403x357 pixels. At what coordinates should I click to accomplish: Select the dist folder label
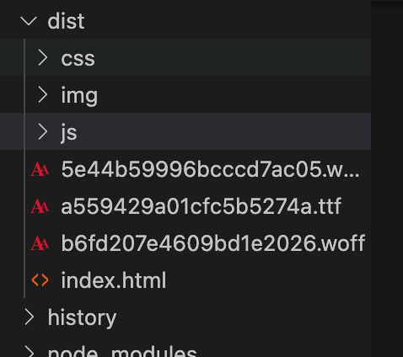pyautogui.click(x=66, y=21)
